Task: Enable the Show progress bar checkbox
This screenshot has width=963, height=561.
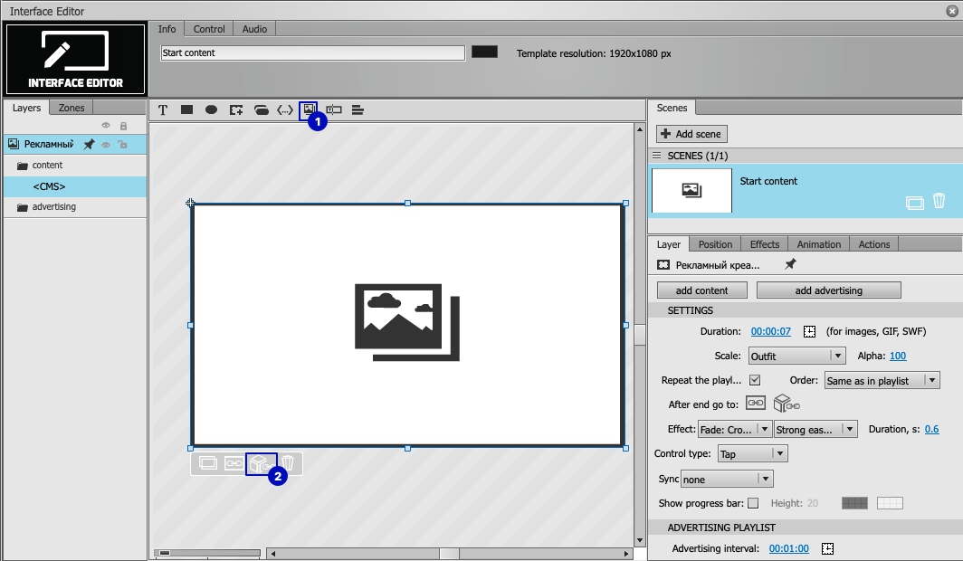Action: click(753, 503)
